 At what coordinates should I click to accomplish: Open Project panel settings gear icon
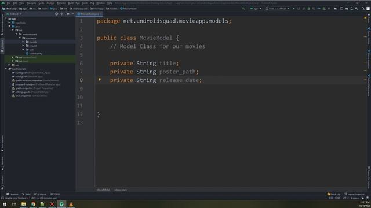[x=68, y=14]
